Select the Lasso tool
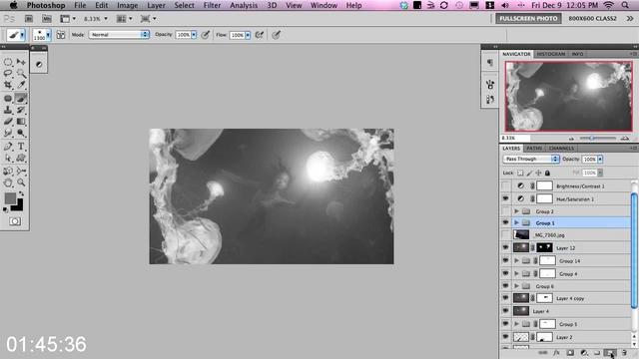 8,73
